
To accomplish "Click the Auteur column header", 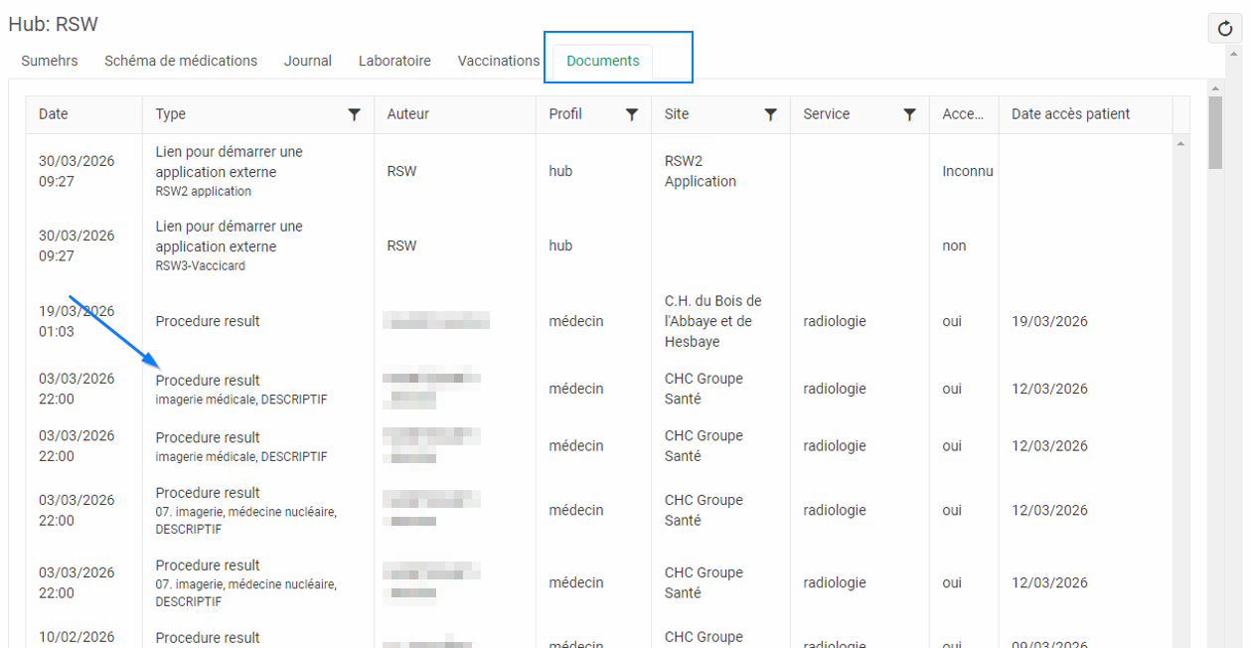I will (408, 114).
